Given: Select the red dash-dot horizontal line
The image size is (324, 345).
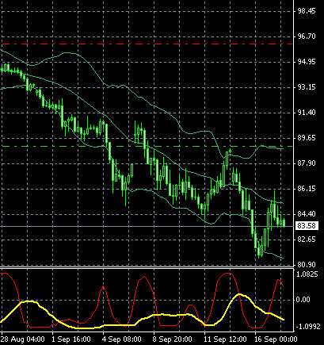Looking at the screenshot, I should click(x=147, y=44).
